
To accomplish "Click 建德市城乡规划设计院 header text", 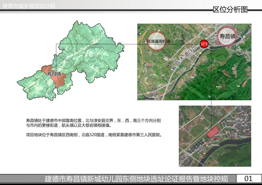I will [29, 6].
